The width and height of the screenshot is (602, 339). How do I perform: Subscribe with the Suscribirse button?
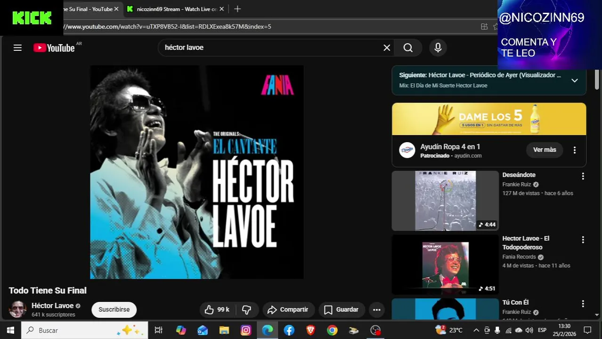tap(114, 309)
